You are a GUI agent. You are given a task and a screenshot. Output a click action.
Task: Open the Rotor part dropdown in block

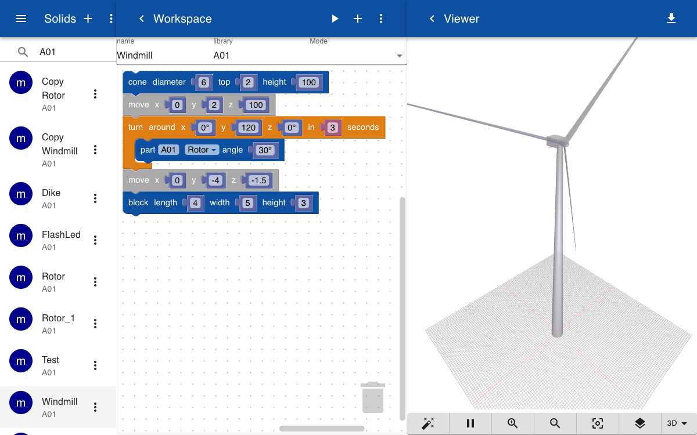(x=202, y=150)
